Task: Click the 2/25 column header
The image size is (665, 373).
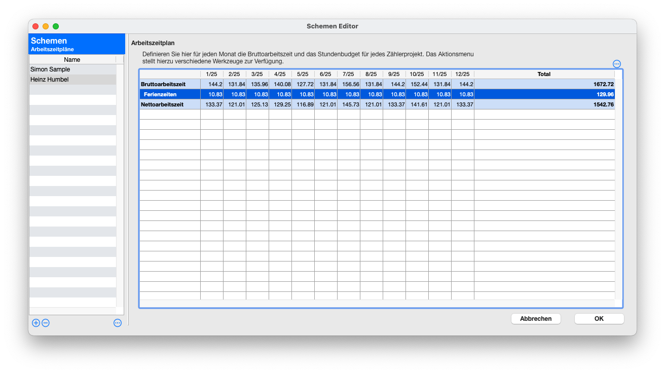Action: pyautogui.click(x=235, y=74)
